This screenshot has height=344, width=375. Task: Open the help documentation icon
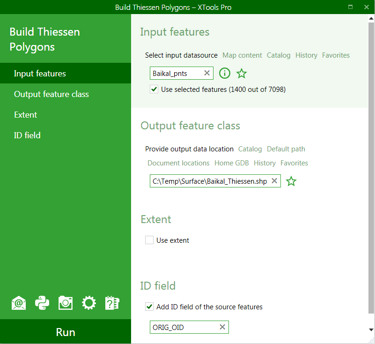coord(112,303)
